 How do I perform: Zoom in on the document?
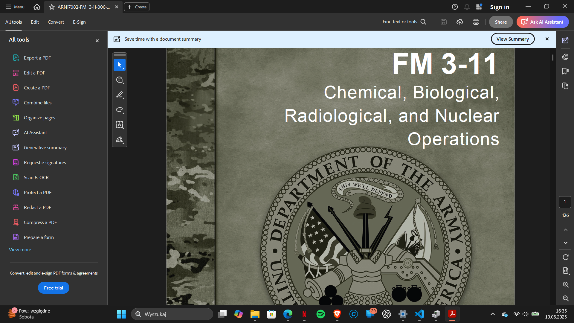[x=565, y=284]
